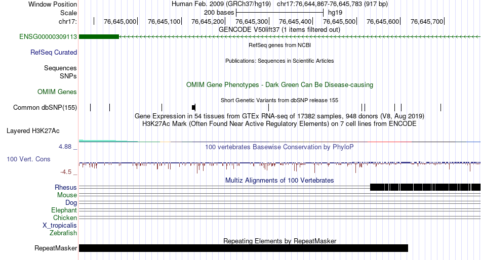Click the -4.5 PhyloP lower scale value
This screenshot has width=481, height=260.
tap(66, 172)
